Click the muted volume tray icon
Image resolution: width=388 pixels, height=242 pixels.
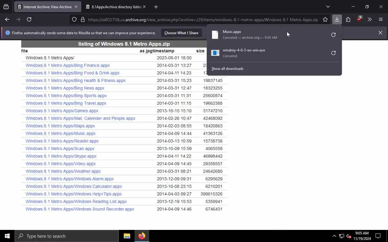(349, 236)
